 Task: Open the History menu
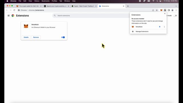tap(37, 1)
